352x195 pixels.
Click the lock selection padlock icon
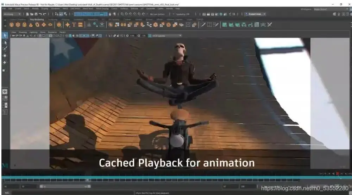[x=110, y=14]
